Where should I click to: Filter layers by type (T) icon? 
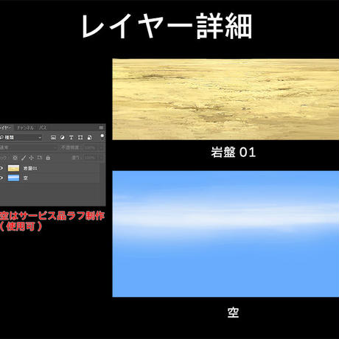click(x=71, y=138)
